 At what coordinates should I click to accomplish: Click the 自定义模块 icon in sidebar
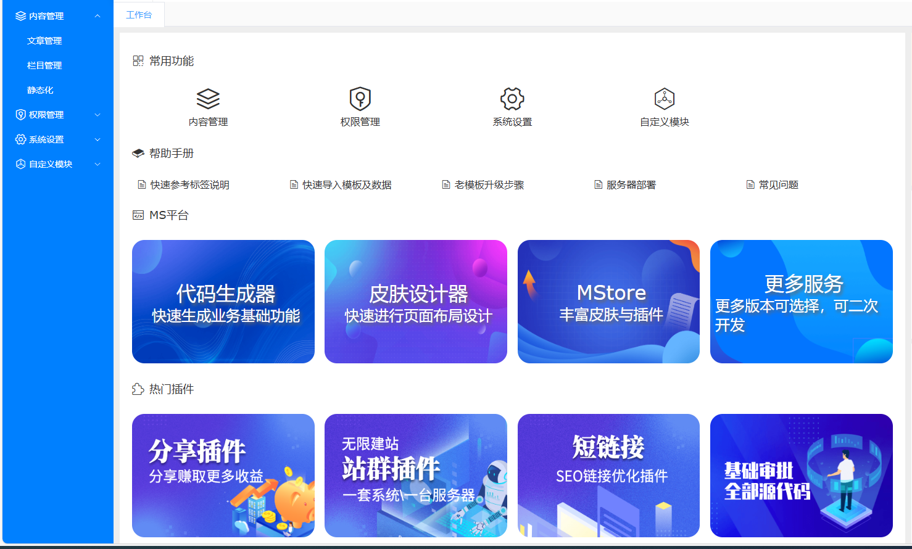(20, 164)
